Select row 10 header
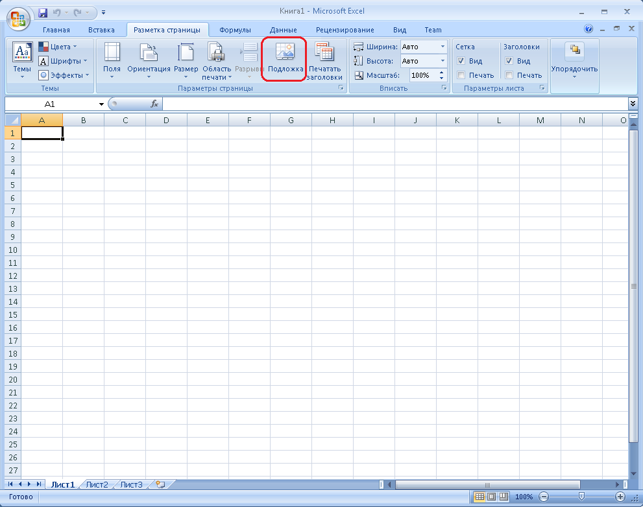Viewport: 643px width, 507px height. coord(13,250)
